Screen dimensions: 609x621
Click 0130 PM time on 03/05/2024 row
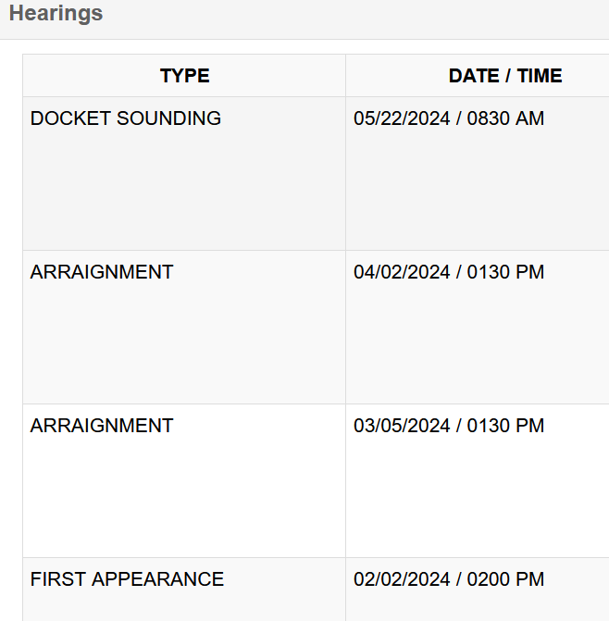pos(504,426)
